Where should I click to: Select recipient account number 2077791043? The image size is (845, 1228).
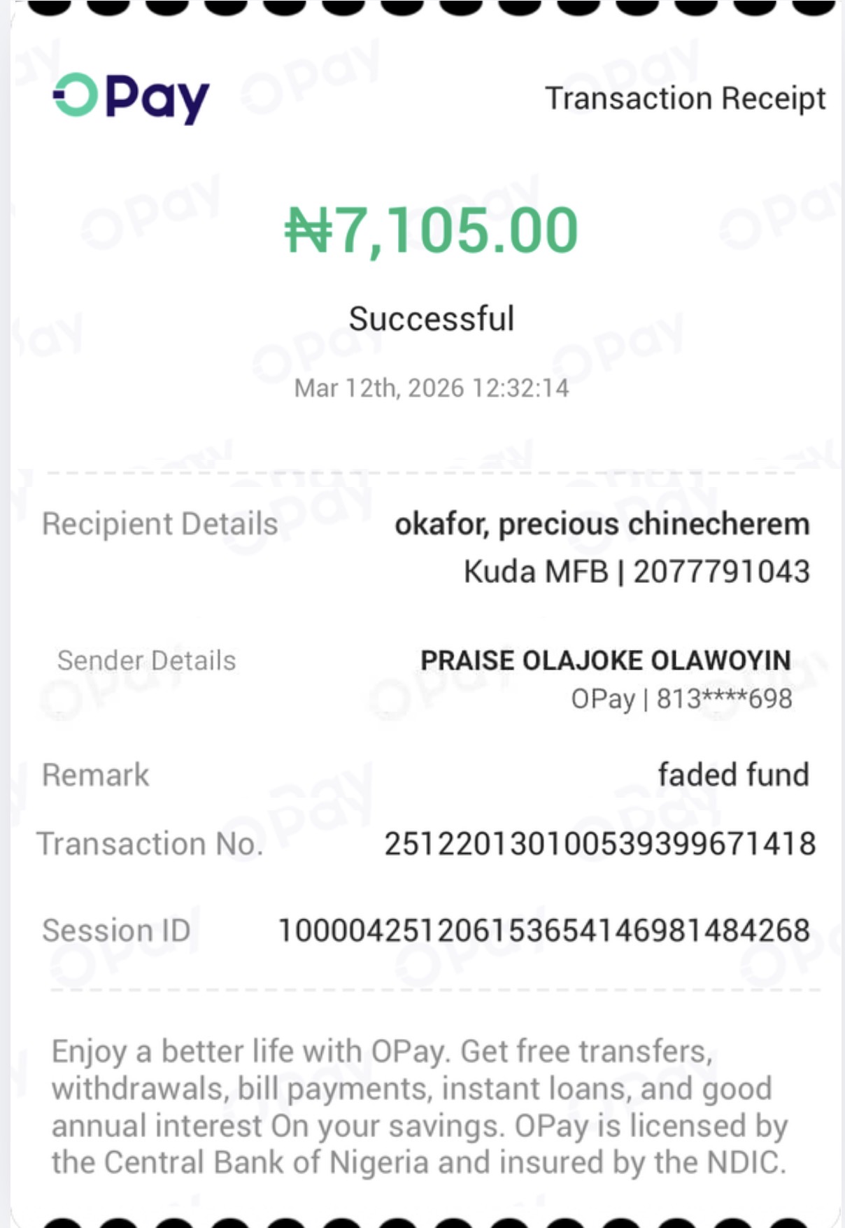[x=721, y=572]
